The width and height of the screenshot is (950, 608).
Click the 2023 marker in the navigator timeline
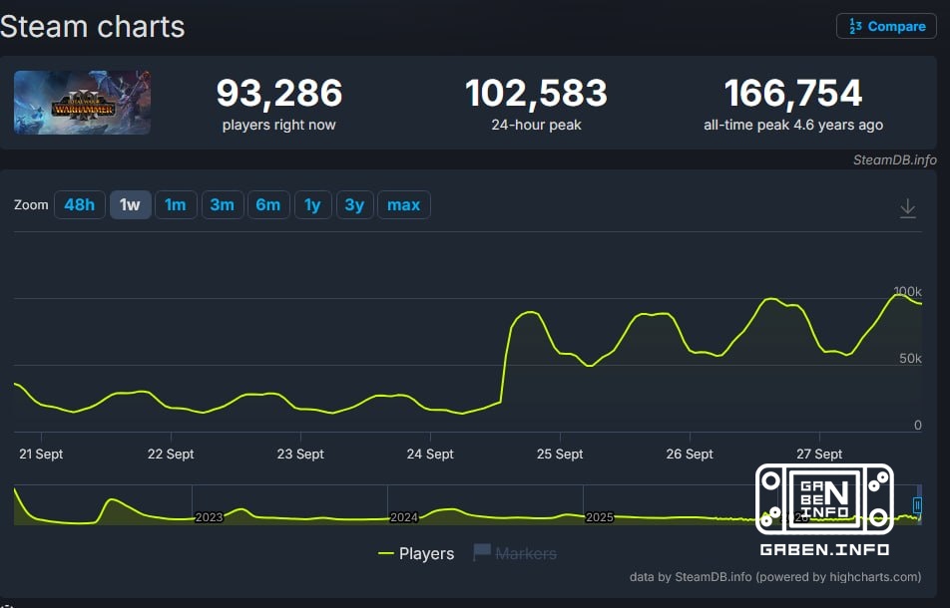(209, 517)
